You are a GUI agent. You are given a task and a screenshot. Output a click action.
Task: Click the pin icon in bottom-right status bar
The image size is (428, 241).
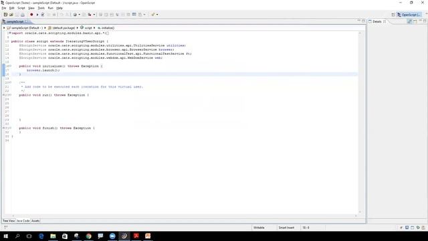click(x=401, y=228)
